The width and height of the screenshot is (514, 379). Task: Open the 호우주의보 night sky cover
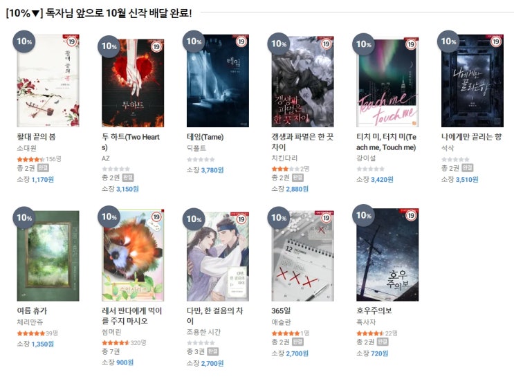pyautogui.click(x=387, y=255)
